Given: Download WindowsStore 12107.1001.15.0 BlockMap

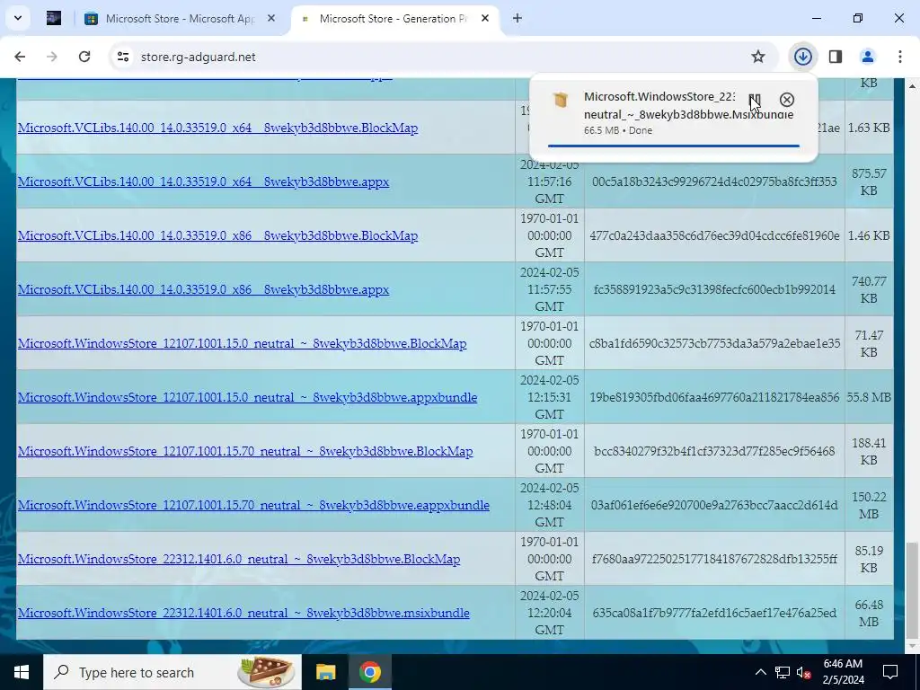Looking at the screenshot, I should tap(243, 344).
